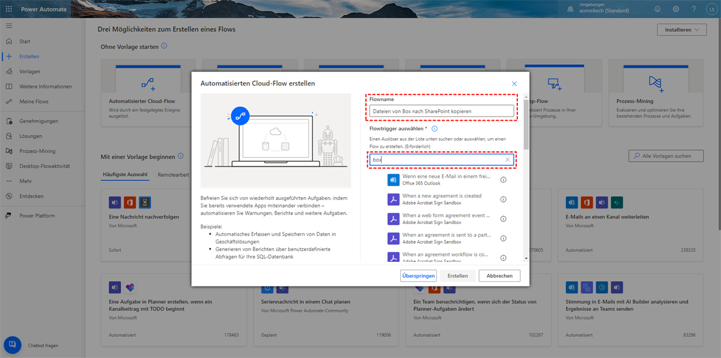Viewport: 721px width, 358px height.
Task: Open Weitere Informationen in sidebar
Action: pos(45,86)
